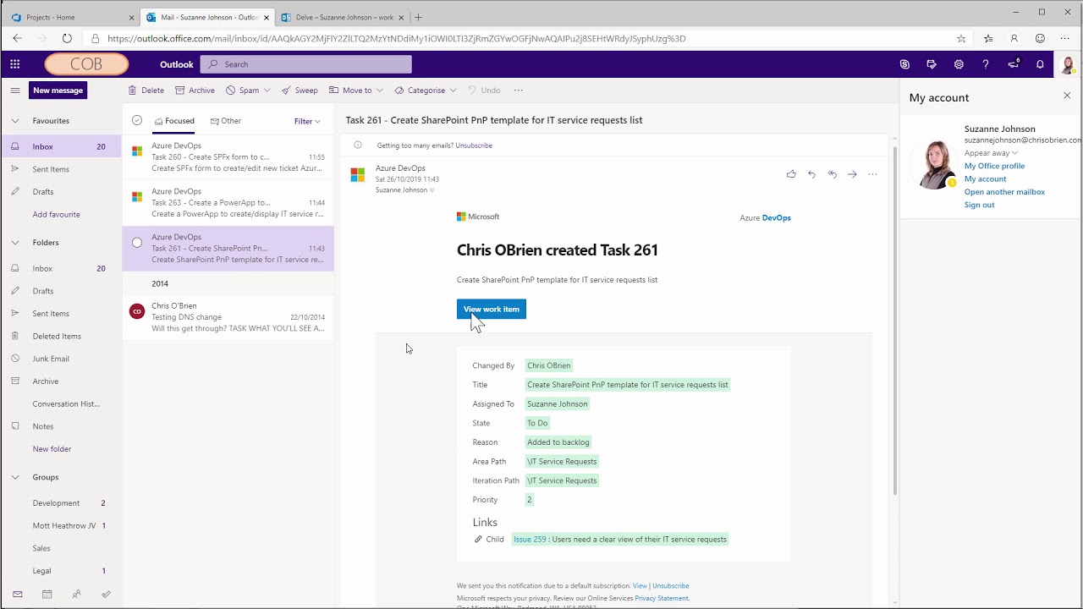Click Archive in the mail toolbar
1083x609 pixels.
click(195, 91)
